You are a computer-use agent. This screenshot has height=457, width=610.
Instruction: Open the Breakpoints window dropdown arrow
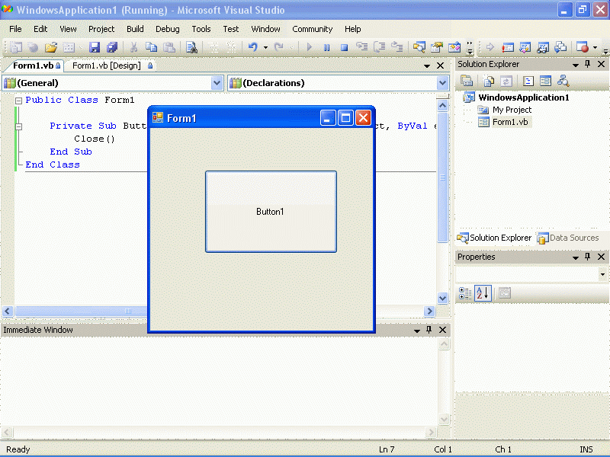(x=596, y=47)
